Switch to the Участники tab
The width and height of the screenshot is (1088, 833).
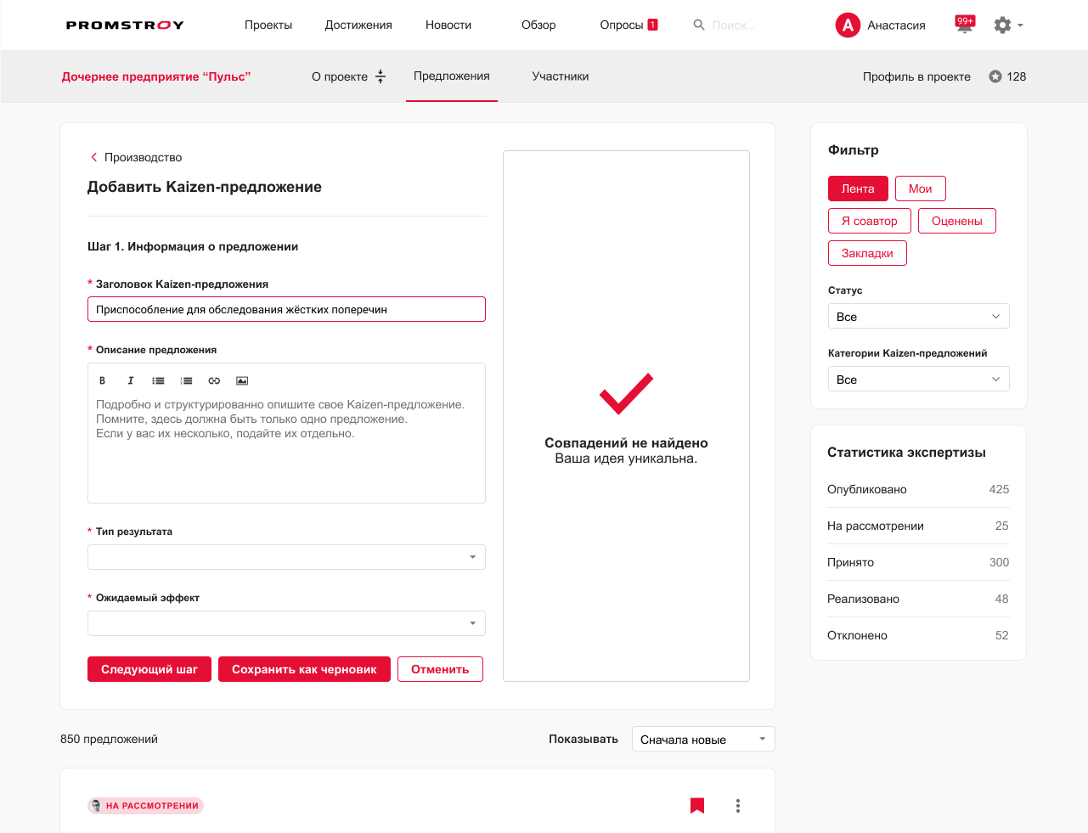[x=561, y=76]
